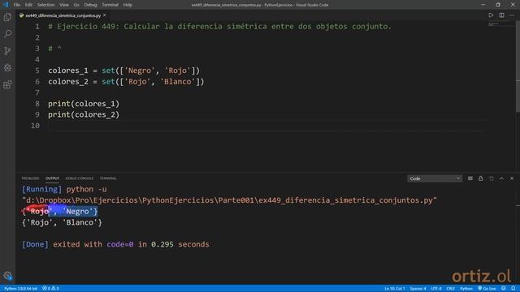Screen dimensions: 520x292
Task: Restore down the VS Code window
Action: pos(498,5)
